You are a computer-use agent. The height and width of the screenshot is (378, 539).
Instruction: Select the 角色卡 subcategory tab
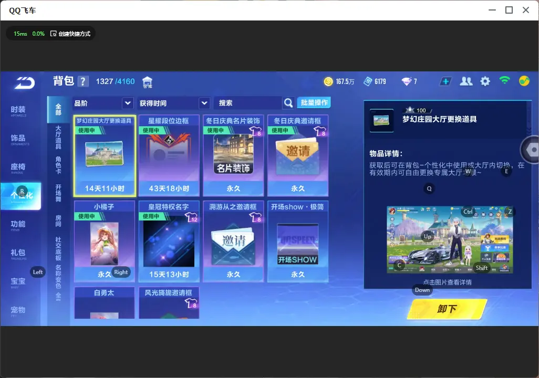point(58,165)
